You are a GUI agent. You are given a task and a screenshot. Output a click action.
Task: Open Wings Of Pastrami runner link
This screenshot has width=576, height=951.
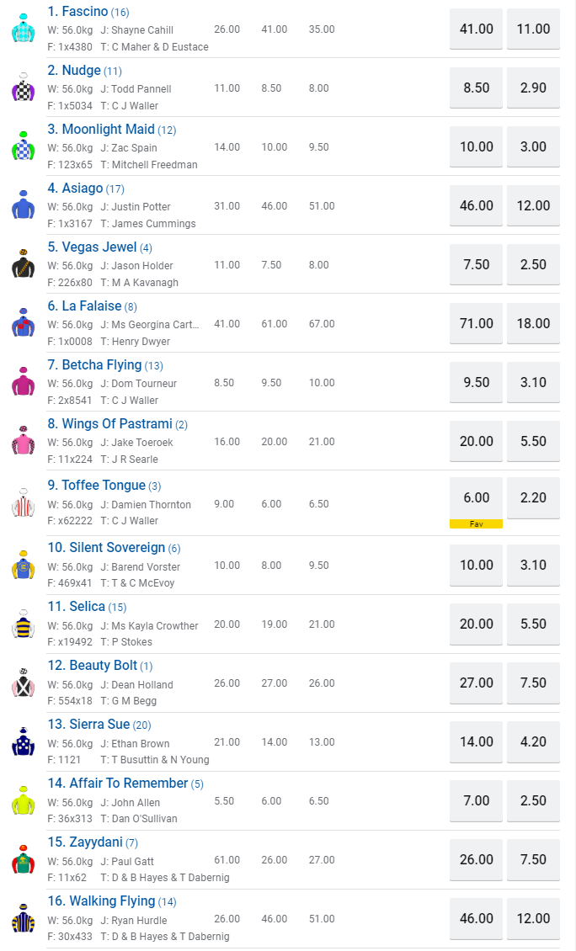click(x=116, y=424)
